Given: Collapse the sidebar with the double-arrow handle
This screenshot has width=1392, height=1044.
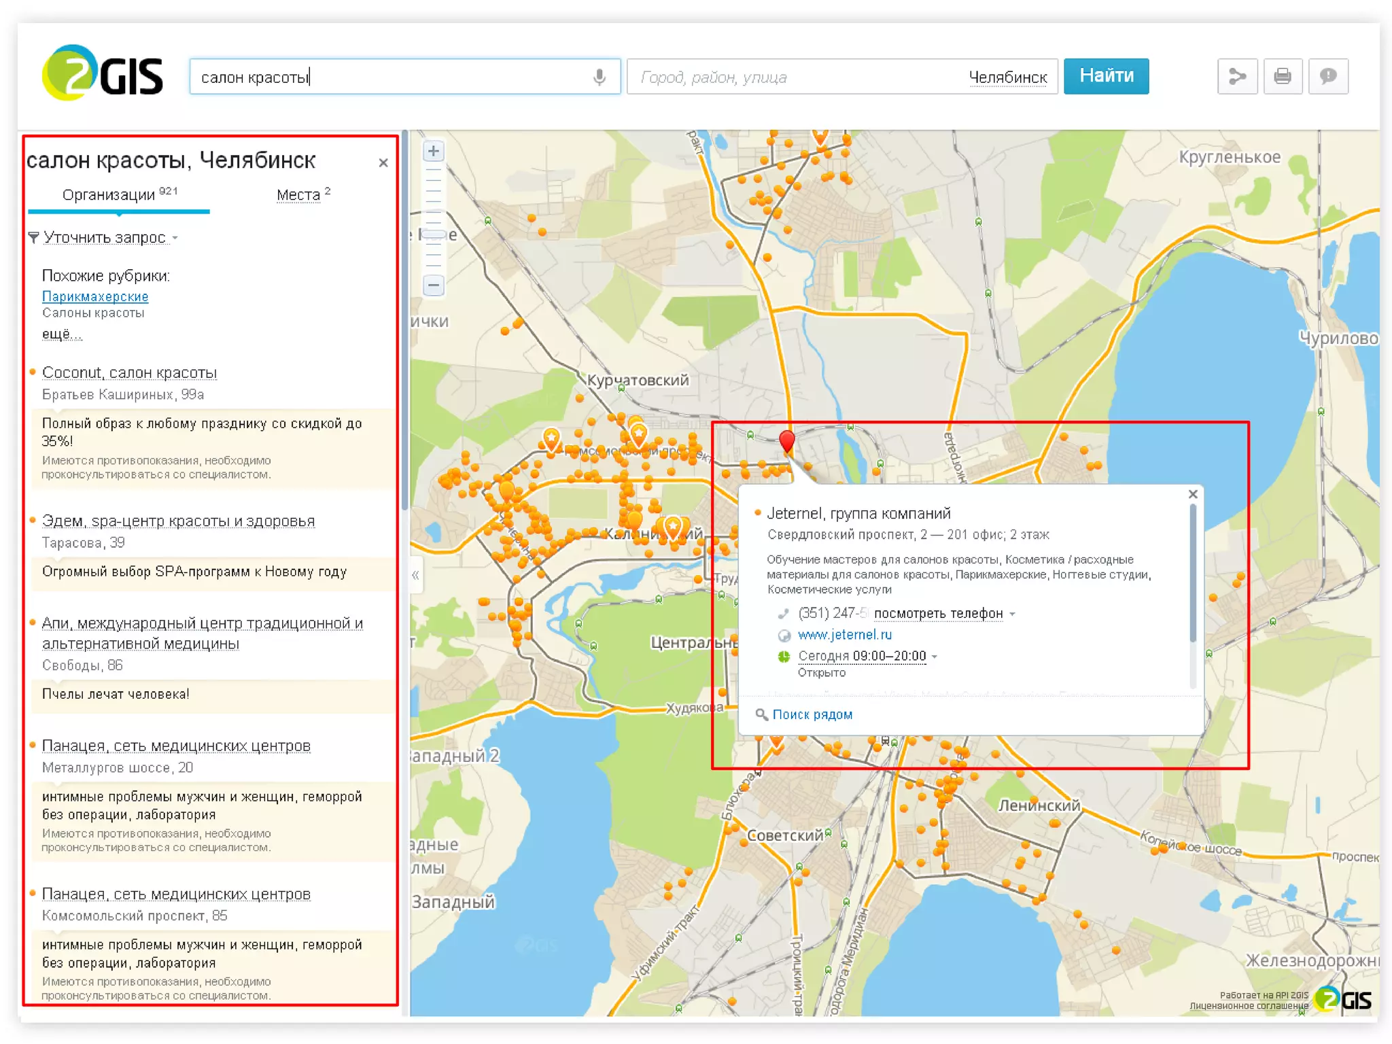Looking at the screenshot, I should pyautogui.click(x=415, y=576).
